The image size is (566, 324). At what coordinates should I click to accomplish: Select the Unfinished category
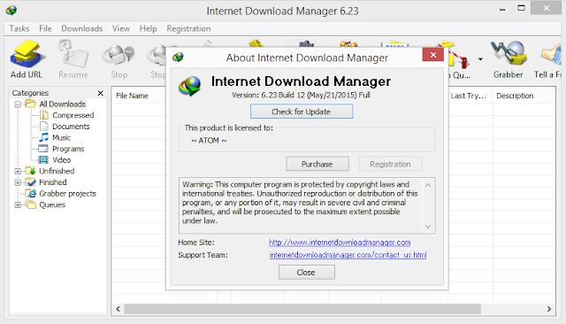coord(57,171)
